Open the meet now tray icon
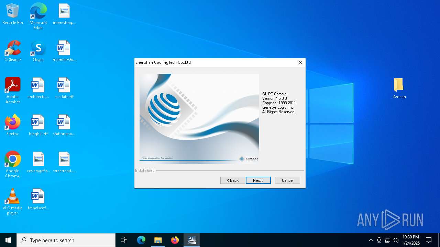 pos(379,240)
